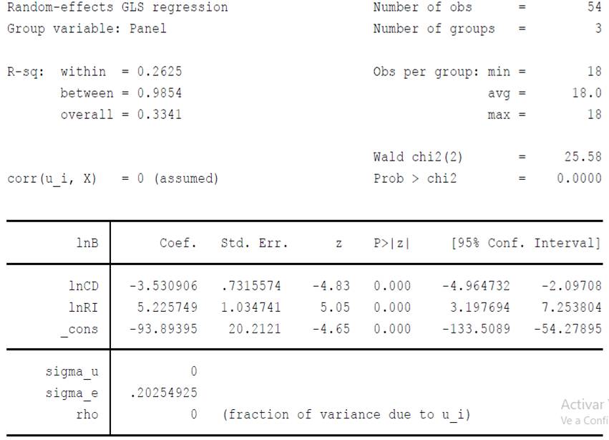Click the Std. Err. column header

click(x=254, y=243)
